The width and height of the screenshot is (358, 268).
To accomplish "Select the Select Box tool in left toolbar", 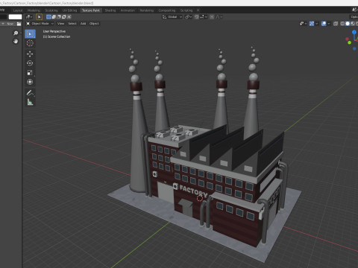I will (x=30, y=34).
